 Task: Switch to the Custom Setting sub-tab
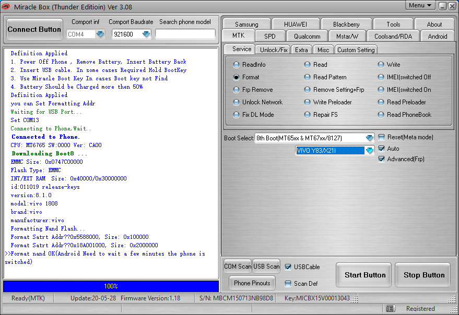pyautogui.click(x=356, y=50)
